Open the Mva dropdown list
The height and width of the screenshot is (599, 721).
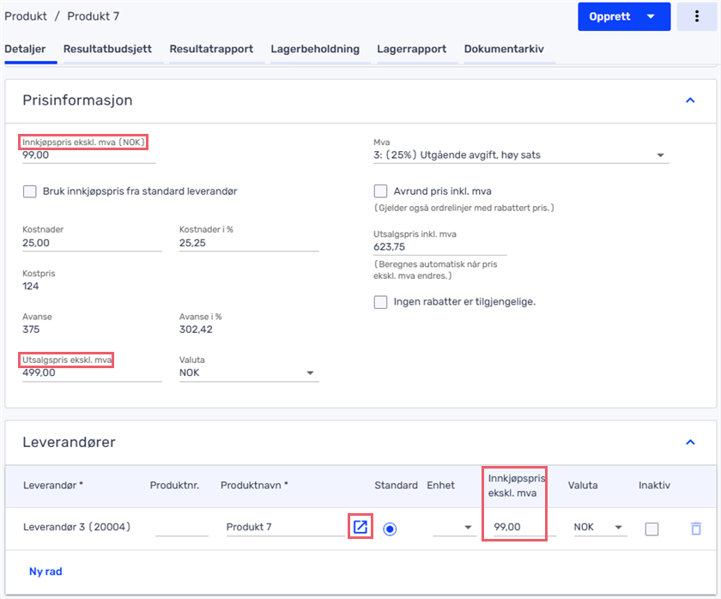click(x=521, y=155)
